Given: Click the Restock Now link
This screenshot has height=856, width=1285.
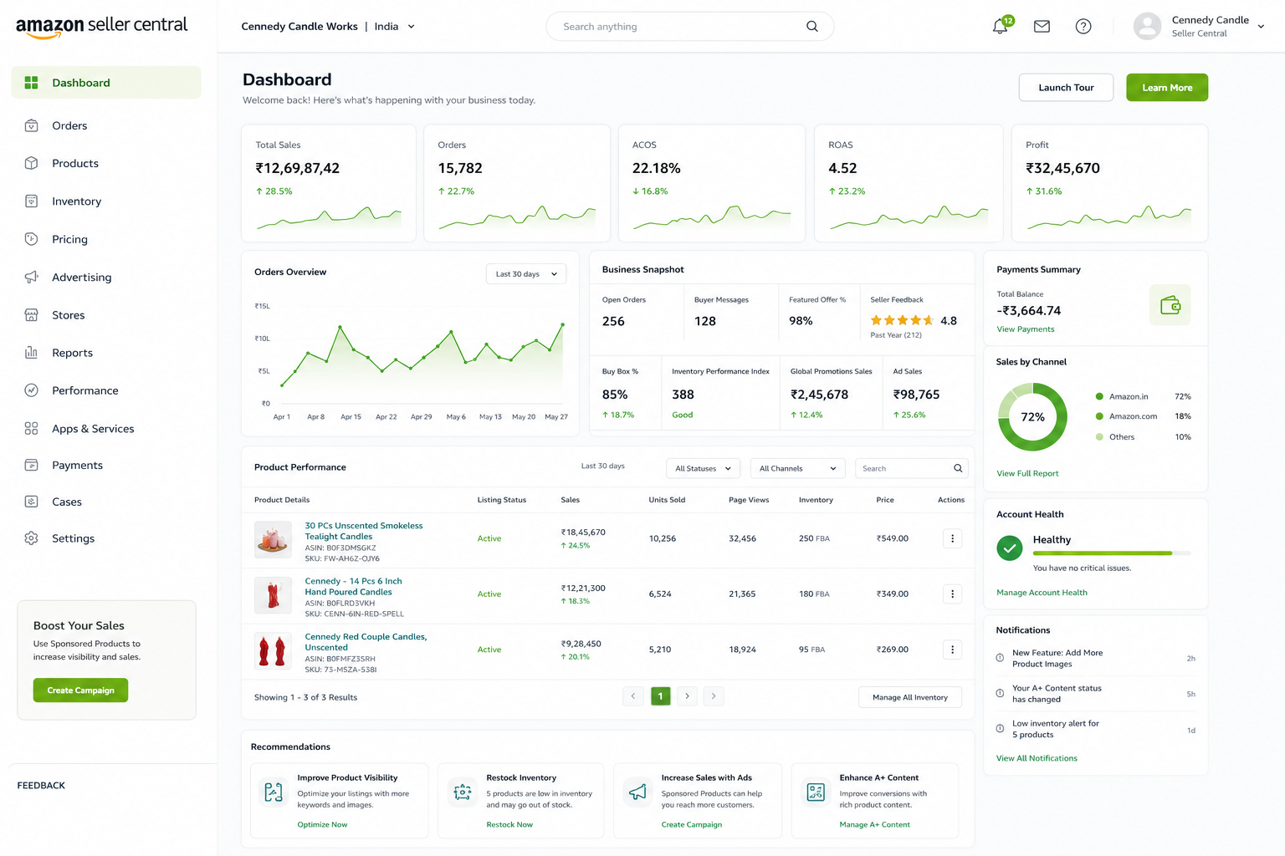Looking at the screenshot, I should [509, 825].
